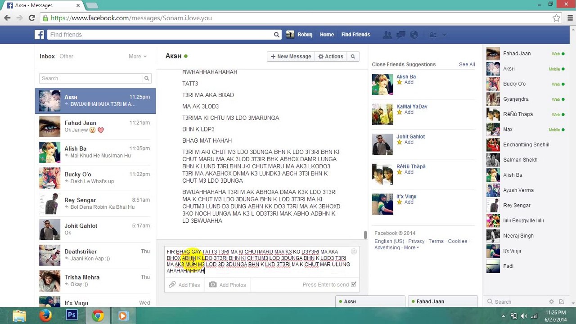
Task: Select the Aksh chat tab at bottom
Action: (370, 301)
